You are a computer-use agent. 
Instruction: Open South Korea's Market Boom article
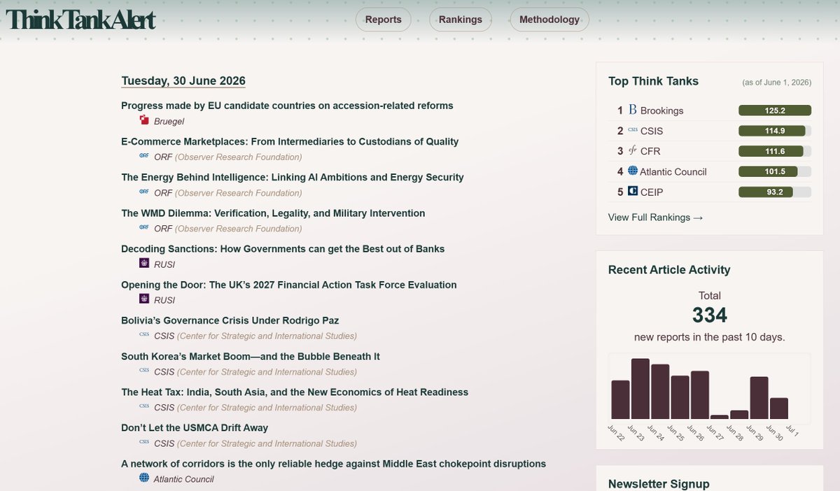point(251,356)
